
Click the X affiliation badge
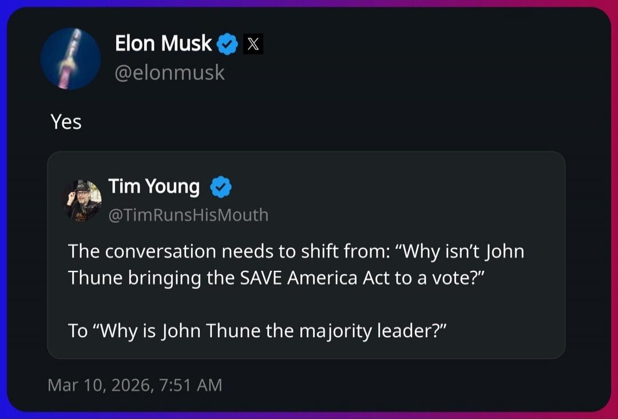pyautogui.click(x=253, y=44)
